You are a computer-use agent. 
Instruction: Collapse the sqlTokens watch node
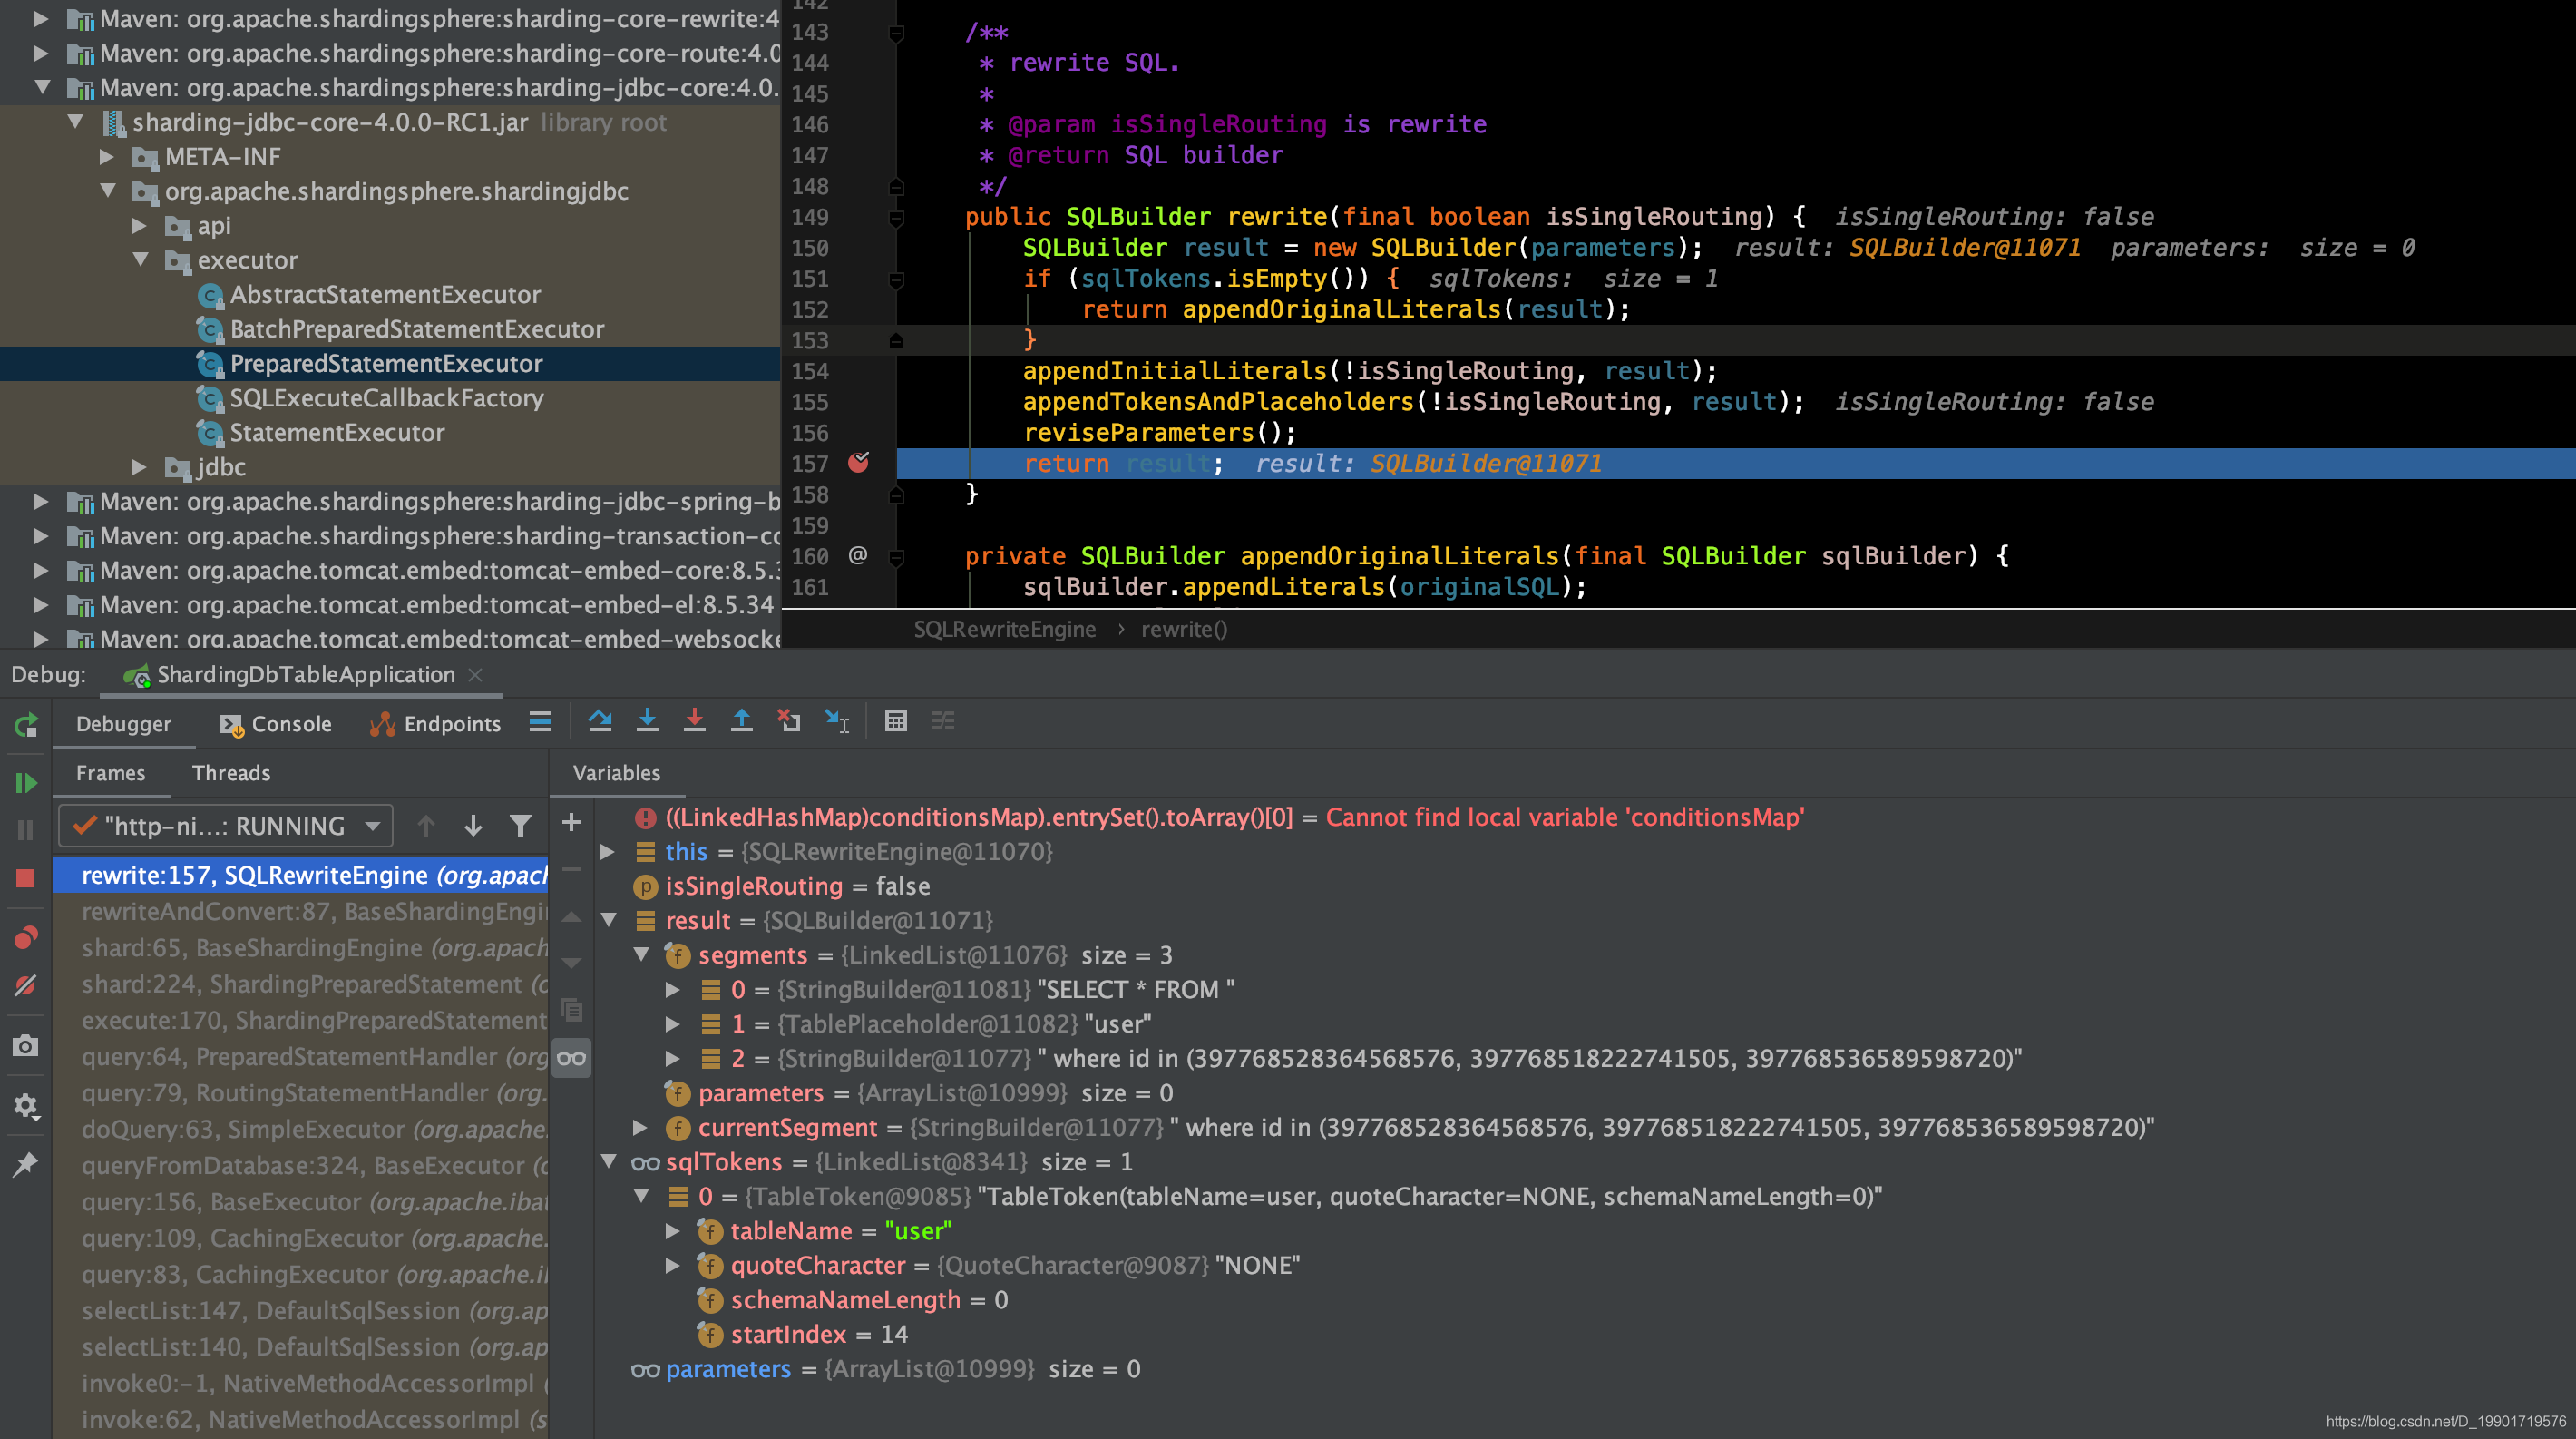tap(608, 1162)
